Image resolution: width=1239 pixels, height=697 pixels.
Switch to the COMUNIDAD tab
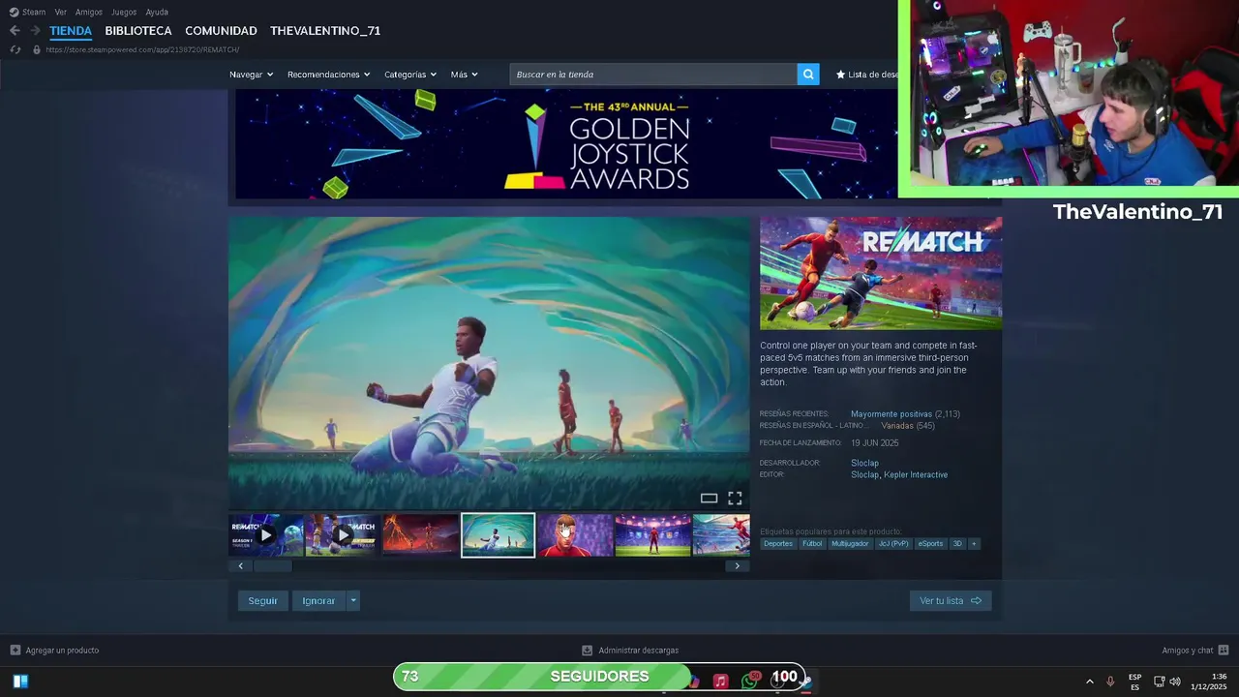[x=221, y=31]
